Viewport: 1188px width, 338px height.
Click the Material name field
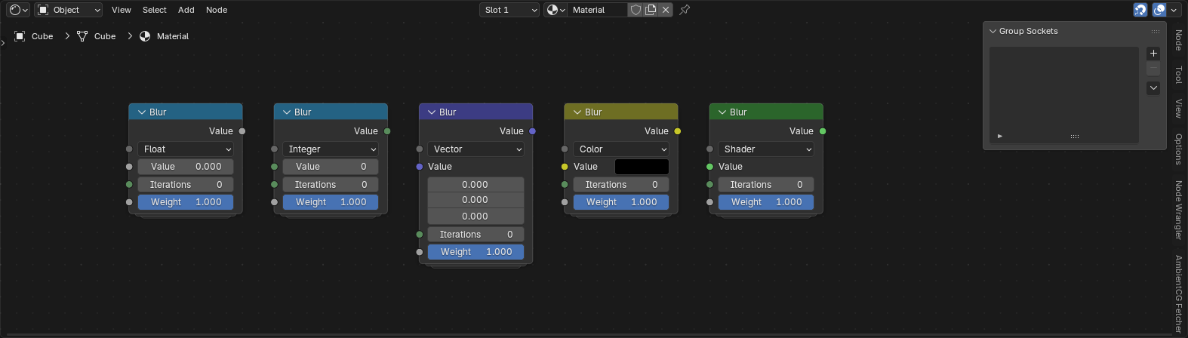[x=598, y=10]
